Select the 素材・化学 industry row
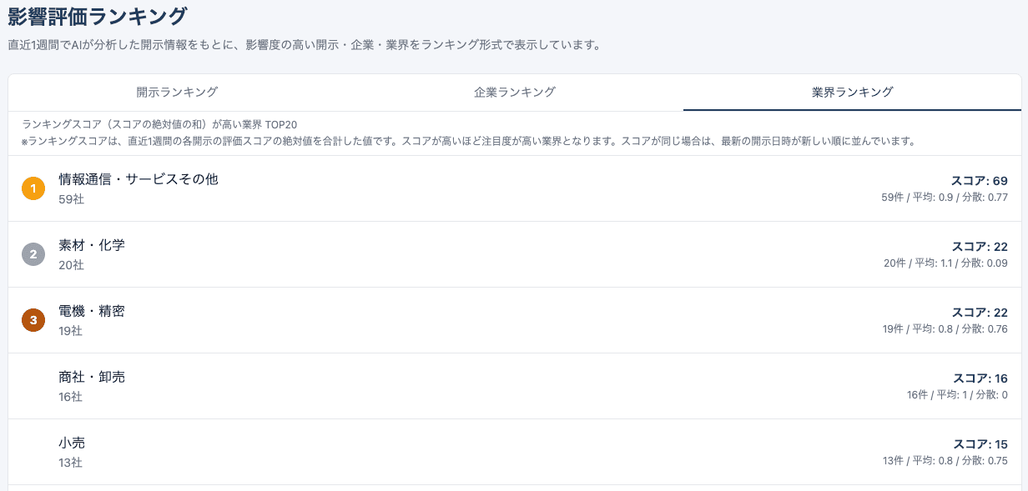Image resolution: width=1028 pixels, height=491 pixels. pyautogui.click(x=92, y=245)
